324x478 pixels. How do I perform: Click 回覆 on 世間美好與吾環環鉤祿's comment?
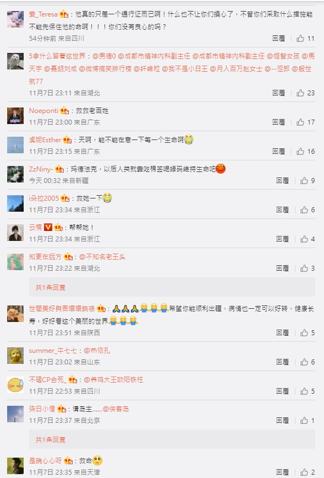[x=283, y=333]
